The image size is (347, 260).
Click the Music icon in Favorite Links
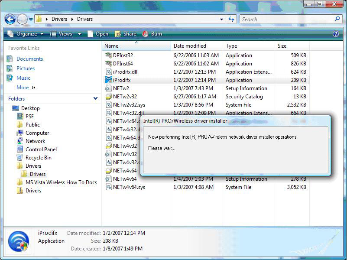pos(10,78)
